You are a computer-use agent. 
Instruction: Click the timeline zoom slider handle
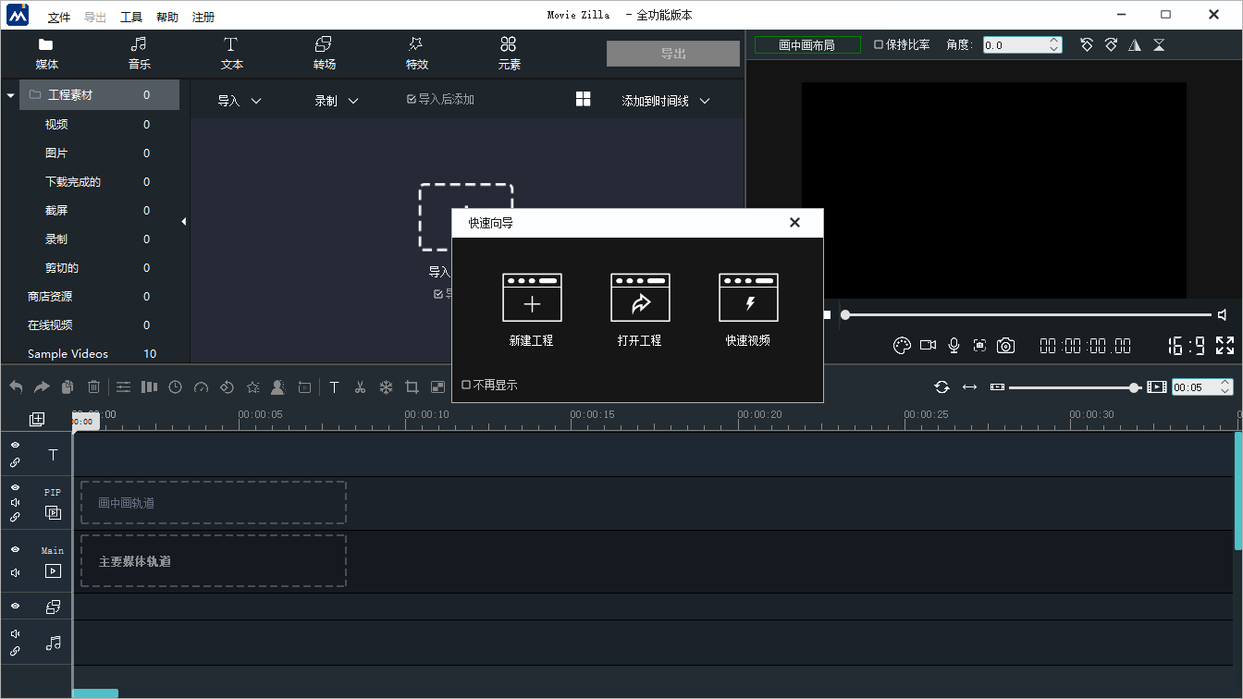(1134, 387)
